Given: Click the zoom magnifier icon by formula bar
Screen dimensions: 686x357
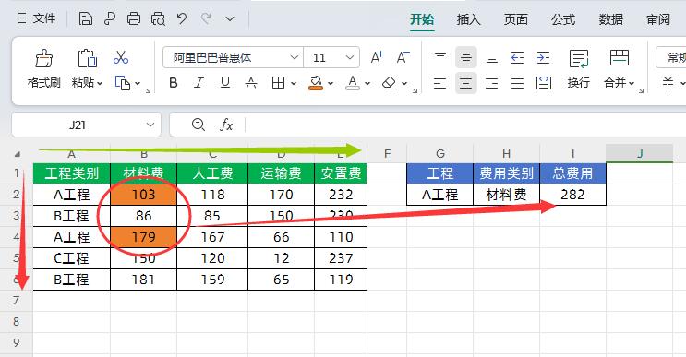Looking at the screenshot, I should [x=199, y=125].
